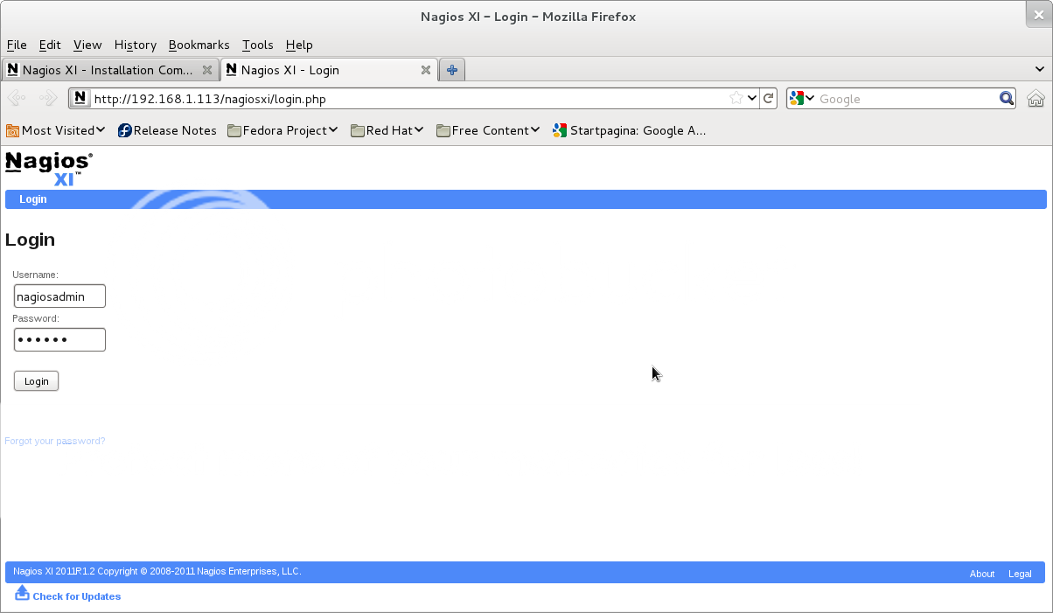1053x613 pixels.
Task: Click the Nagios site icon in address bar
Action: [x=80, y=98]
